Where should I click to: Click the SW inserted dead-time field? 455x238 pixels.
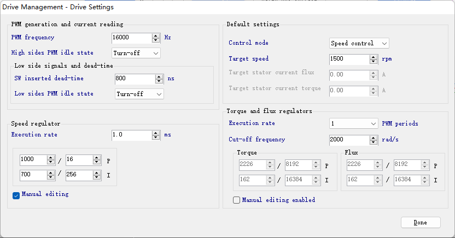tap(135, 79)
